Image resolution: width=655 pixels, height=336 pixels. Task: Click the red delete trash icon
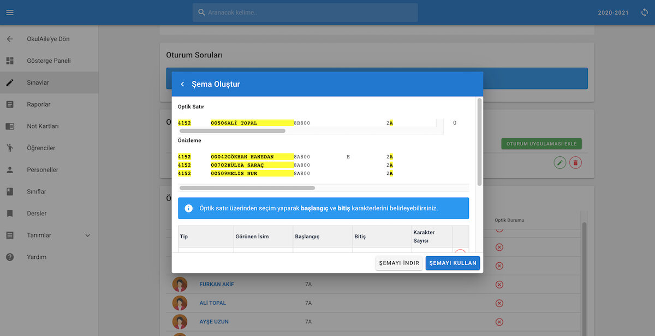pyautogui.click(x=575, y=162)
